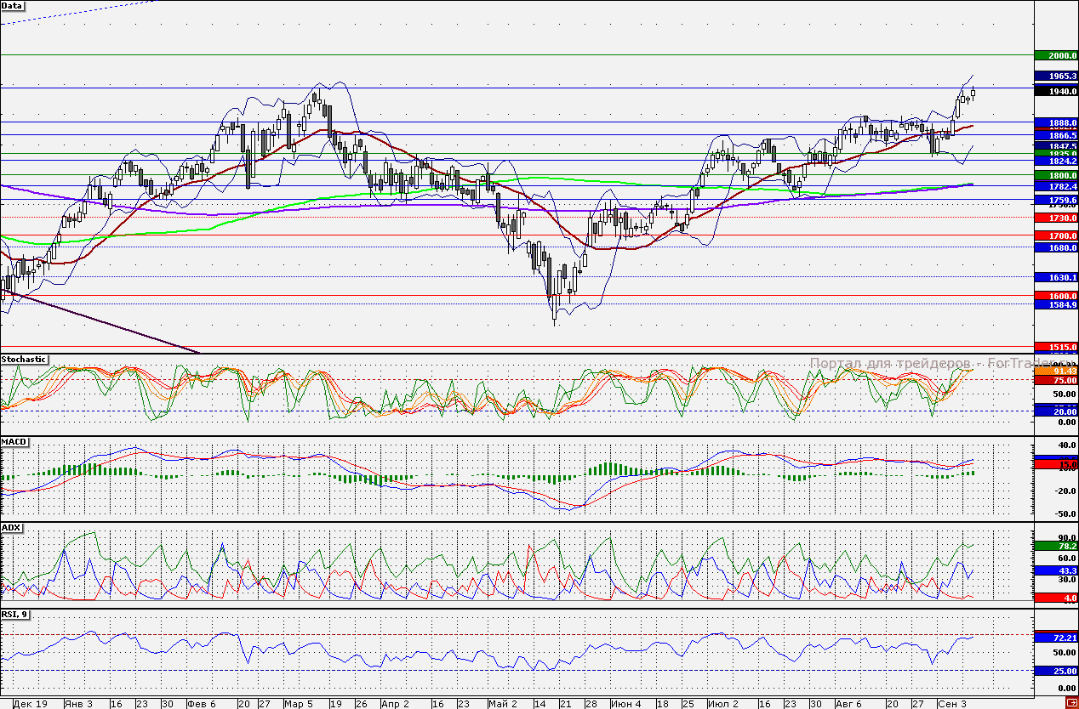Image resolution: width=1079 pixels, height=709 pixels.
Task: Click the 1965.3 price level label
Action: pyautogui.click(x=1056, y=77)
